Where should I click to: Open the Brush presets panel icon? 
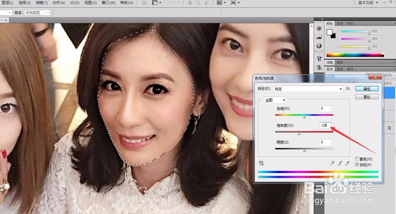(319, 58)
